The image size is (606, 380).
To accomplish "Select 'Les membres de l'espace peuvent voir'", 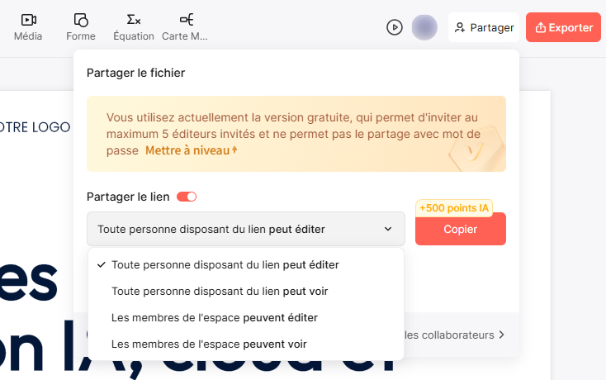I will (x=246, y=344).
